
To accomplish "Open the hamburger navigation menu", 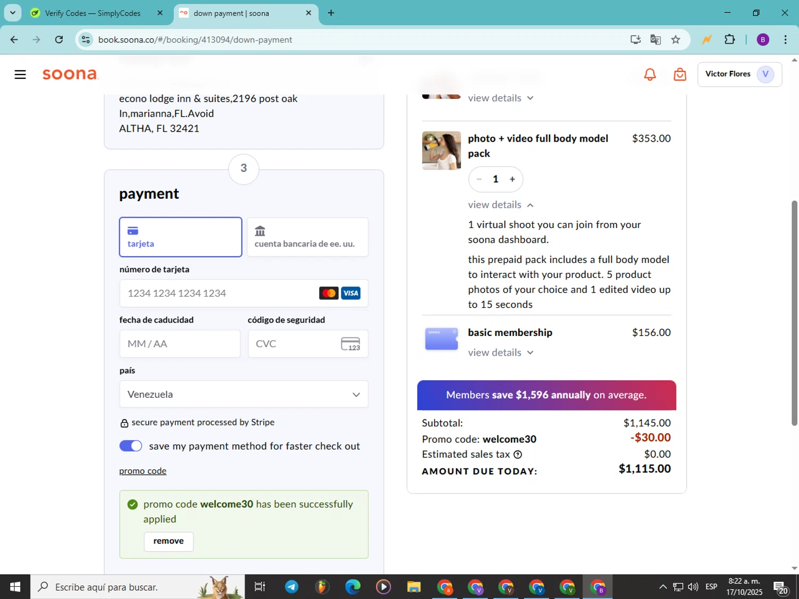I will [20, 75].
